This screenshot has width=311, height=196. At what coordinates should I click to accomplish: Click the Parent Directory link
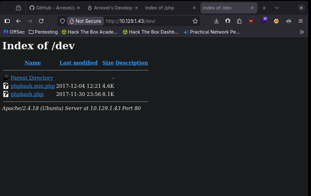[32, 78]
